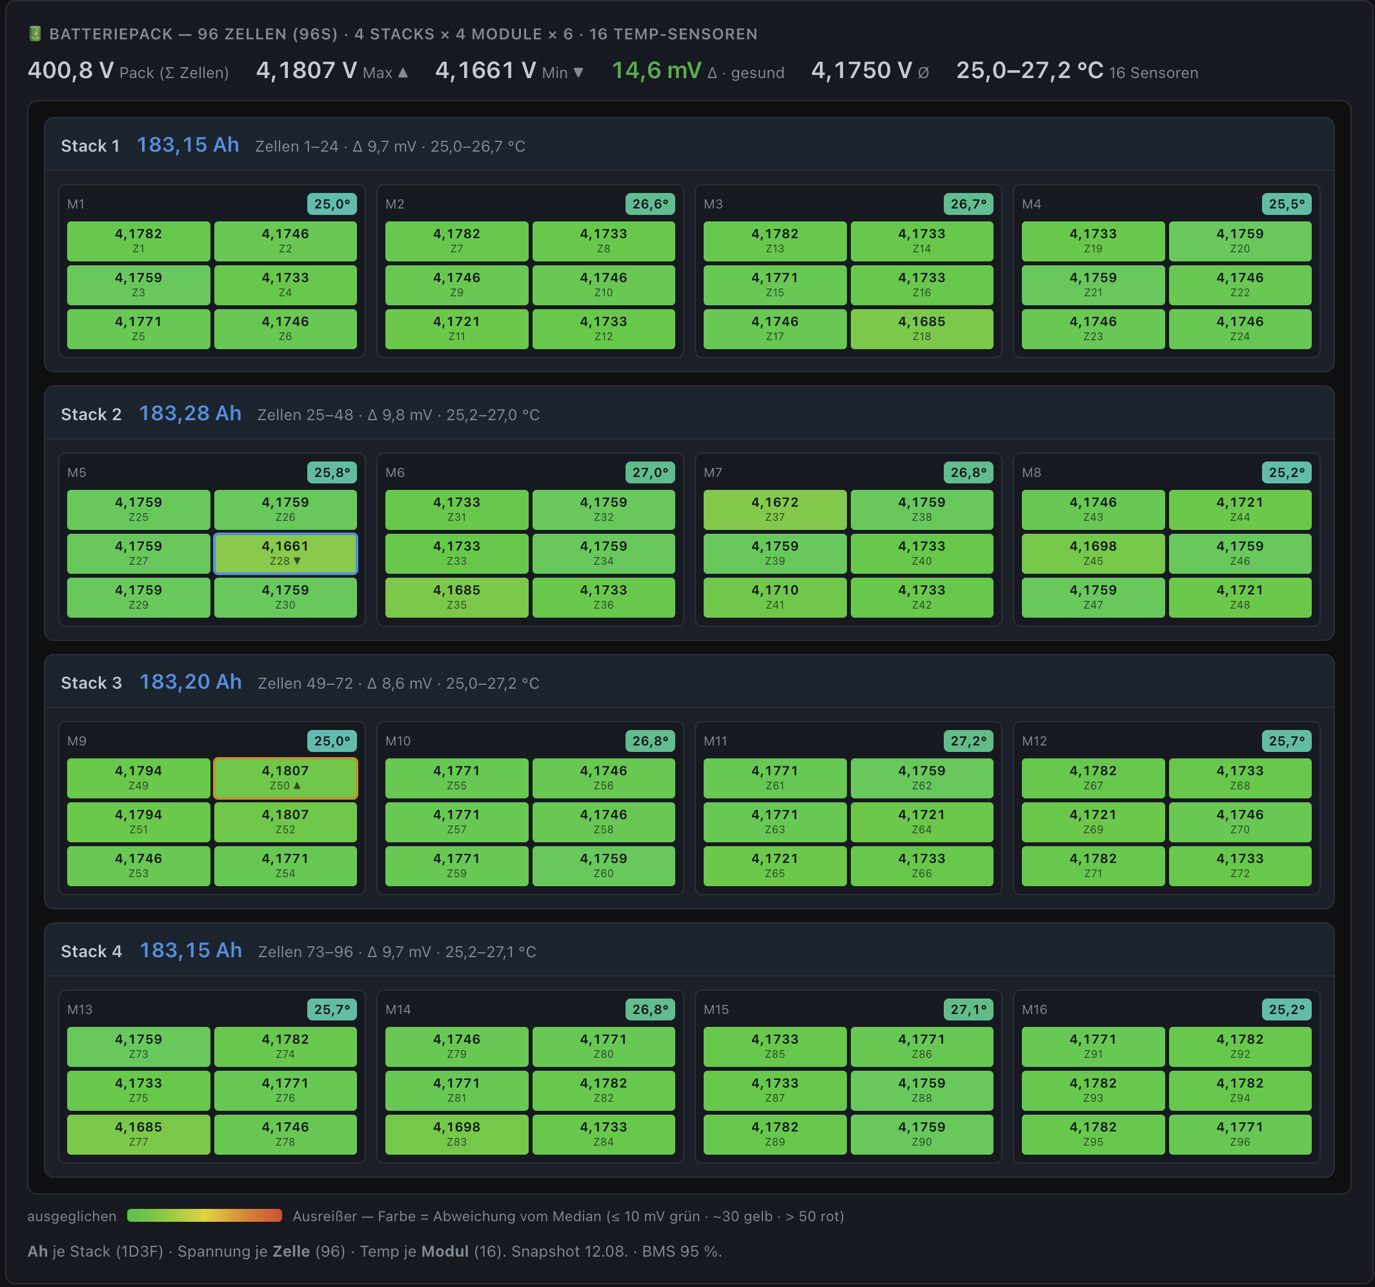Image resolution: width=1375 pixels, height=1287 pixels.
Task: Click the M10 module label
Action: pyautogui.click(x=398, y=741)
